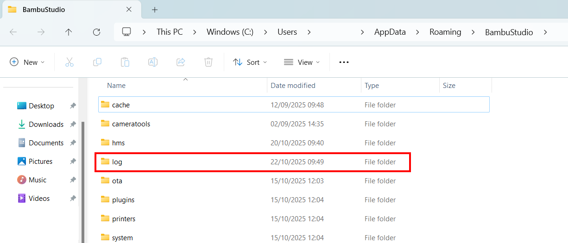This screenshot has width=568, height=243.
Task: Select the ota folder
Action: pyautogui.click(x=294, y=181)
